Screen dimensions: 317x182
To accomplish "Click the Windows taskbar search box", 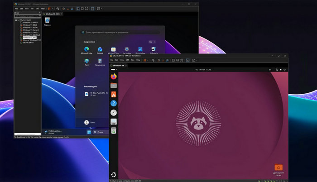I will 101,132.
